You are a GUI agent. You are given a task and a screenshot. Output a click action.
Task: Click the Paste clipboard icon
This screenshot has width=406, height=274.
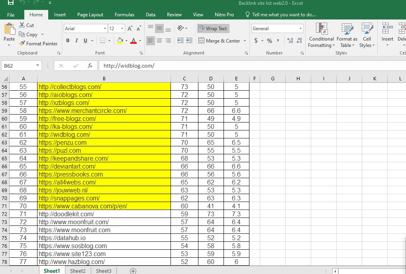(9, 30)
